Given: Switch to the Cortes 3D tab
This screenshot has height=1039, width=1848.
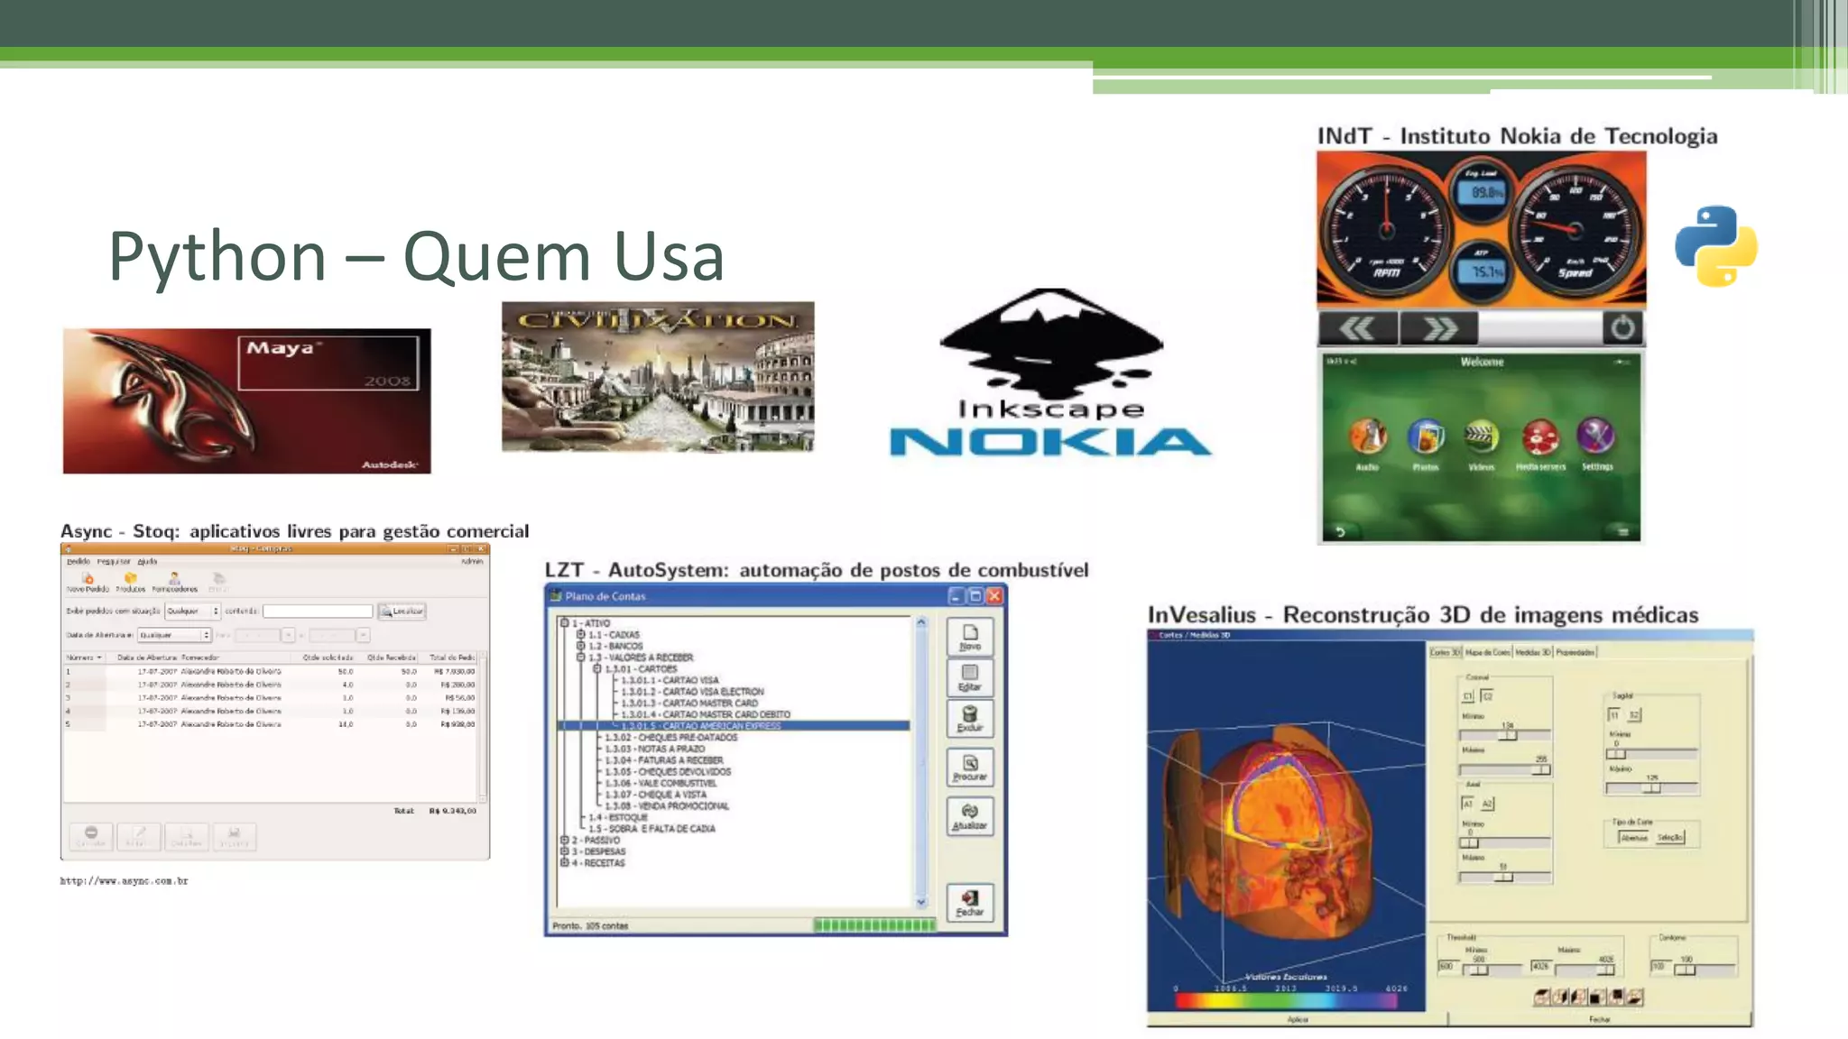Looking at the screenshot, I should pos(1446,652).
